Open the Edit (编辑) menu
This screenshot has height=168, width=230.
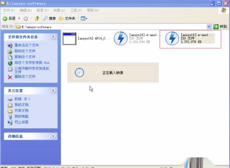(26, 10)
